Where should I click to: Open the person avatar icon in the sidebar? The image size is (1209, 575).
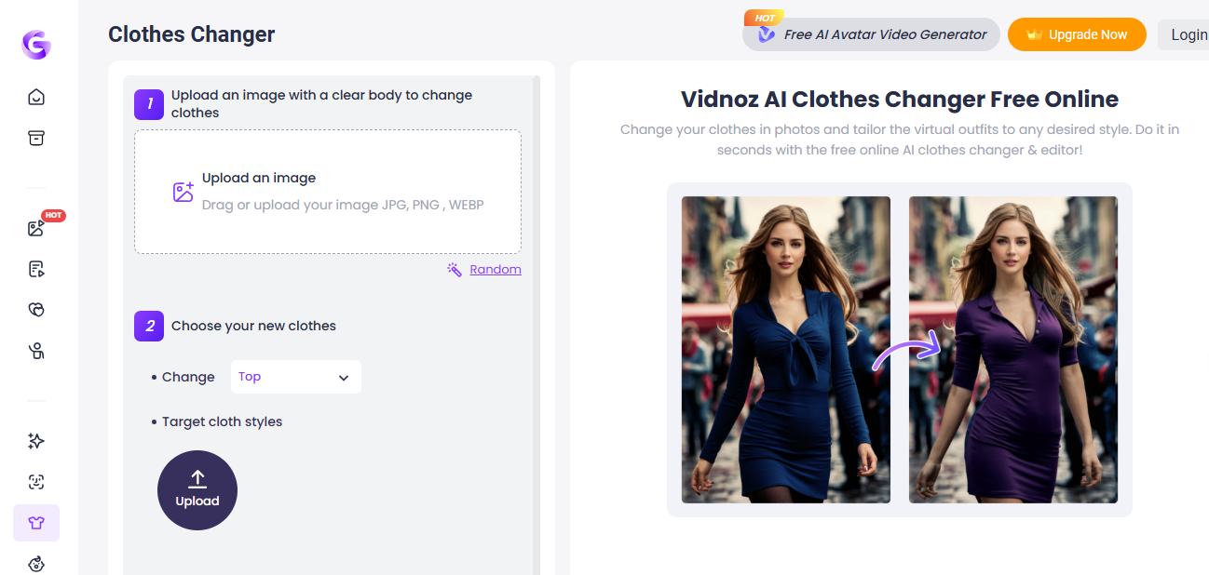point(36,351)
